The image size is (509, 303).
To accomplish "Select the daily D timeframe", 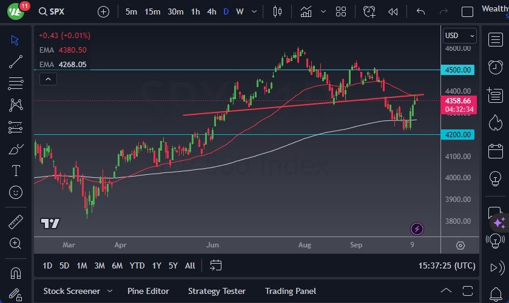I will (226, 11).
